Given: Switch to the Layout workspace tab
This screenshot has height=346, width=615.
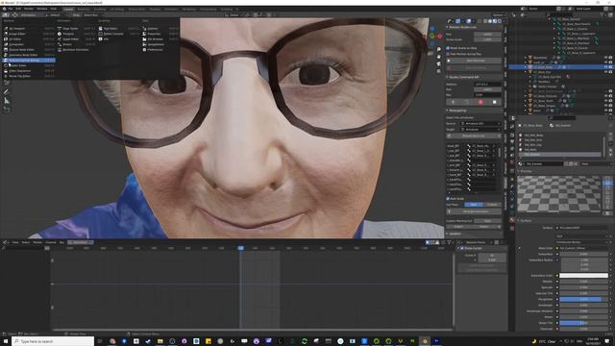Looking at the screenshot, I should pyautogui.click(x=68, y=9).
